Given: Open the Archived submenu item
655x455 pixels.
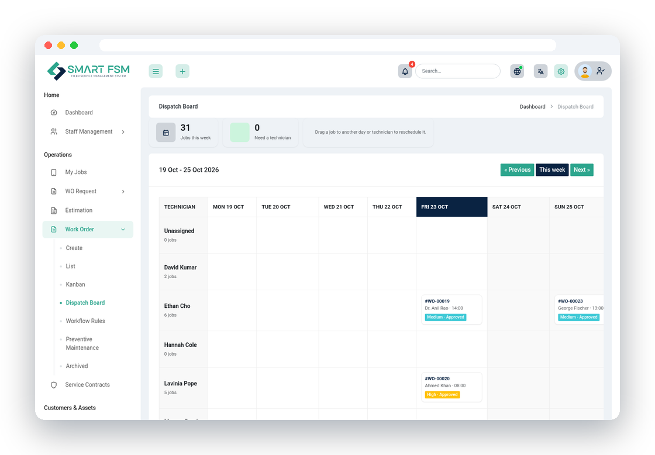Looking at the screenshot, I should 77,366.
